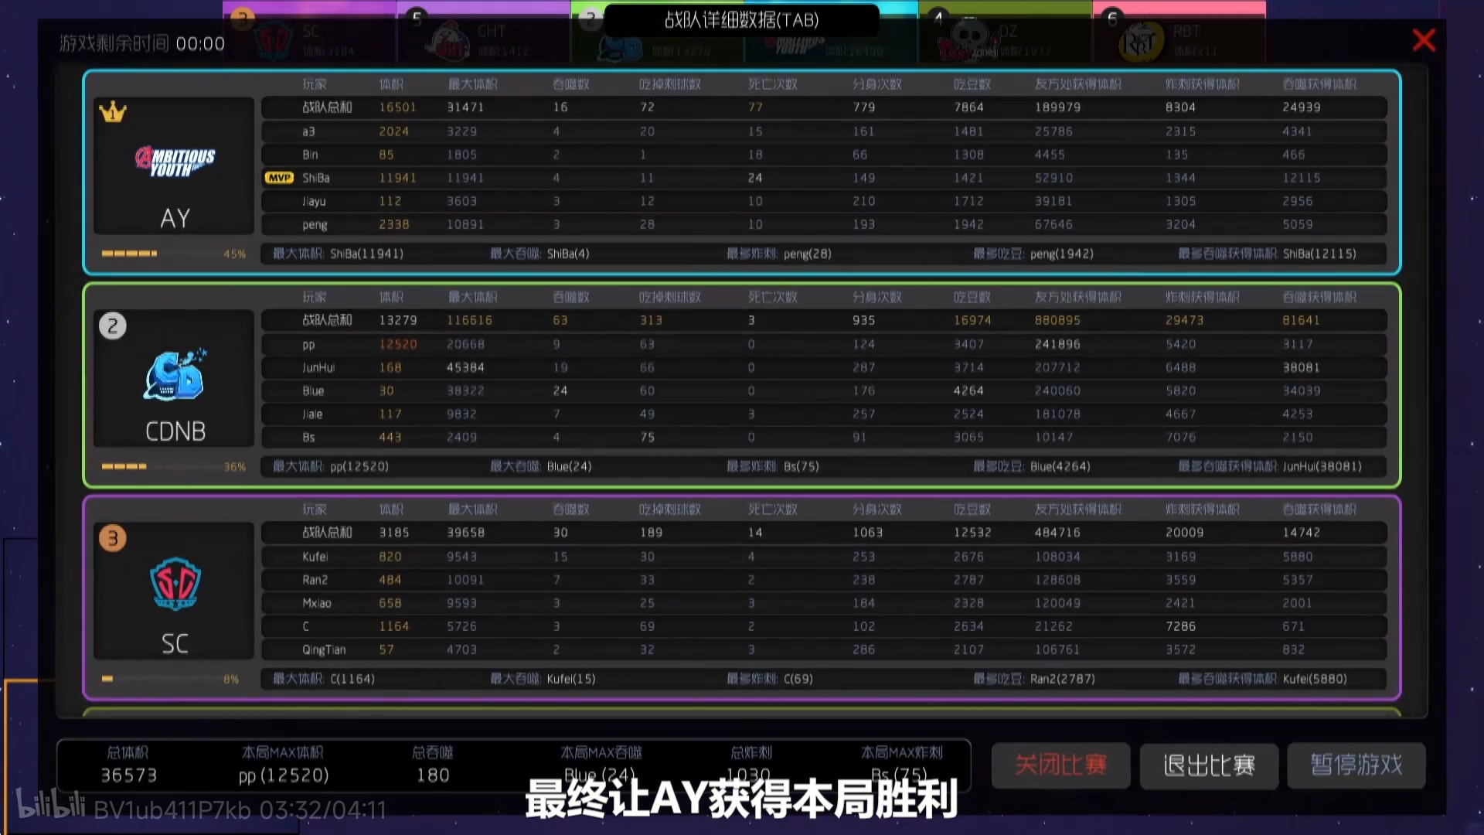Select player row Jiale in CDNB table
The height and width of the screenshot is (835, 1484).
point(824,414)
